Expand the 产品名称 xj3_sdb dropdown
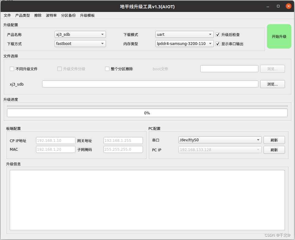Screen dimensions: 295x240 click(x=80, y=35)
